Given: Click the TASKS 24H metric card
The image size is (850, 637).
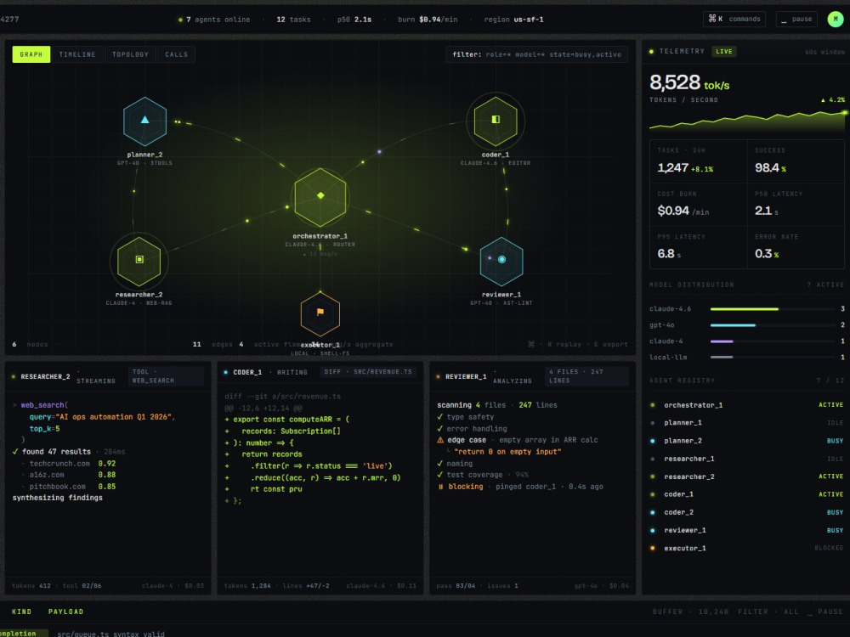Looking at the screenshot, I should point(698,161).
